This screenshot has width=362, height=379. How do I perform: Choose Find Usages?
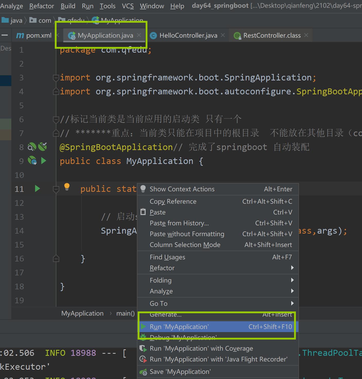click(218, 257)
